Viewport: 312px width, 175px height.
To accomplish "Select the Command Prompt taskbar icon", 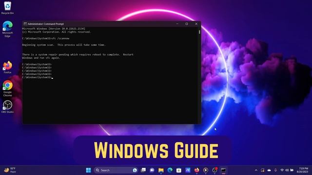I will 223,170.
